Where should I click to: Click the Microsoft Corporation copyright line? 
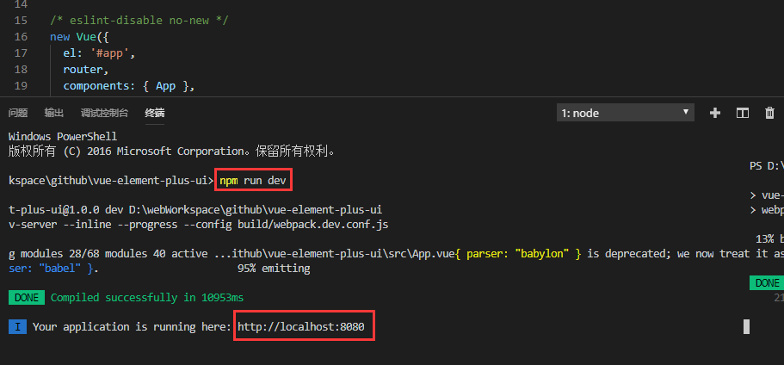tap(171, 151)
